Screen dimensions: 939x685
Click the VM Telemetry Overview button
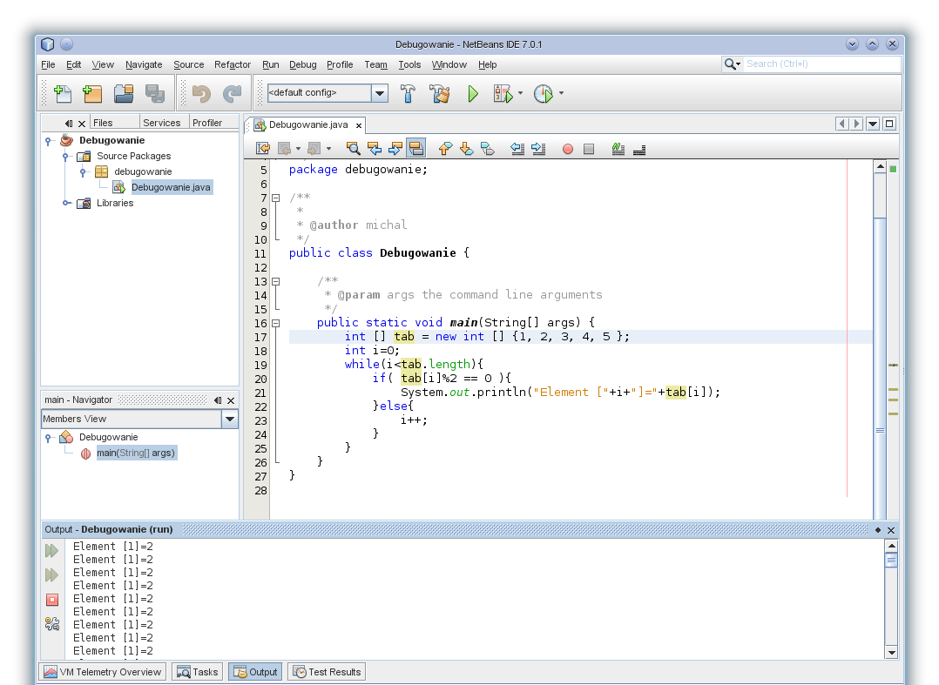(103, 672)
